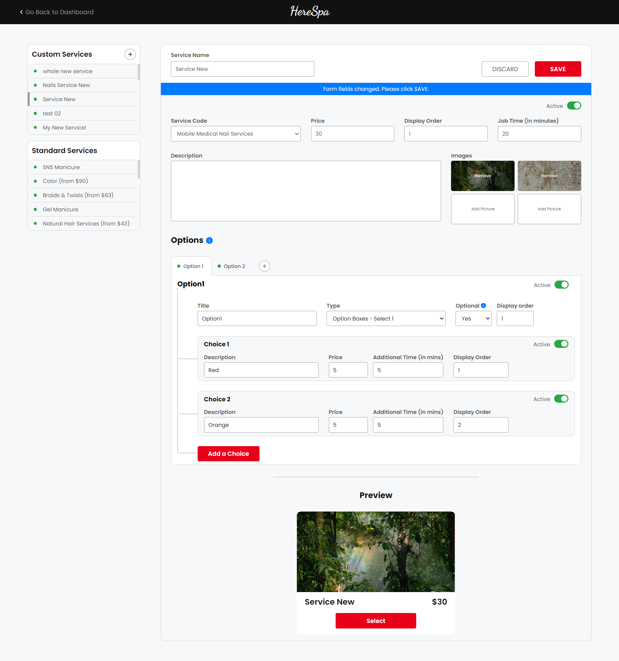Click the Job Time field

(x=539, y=134)
